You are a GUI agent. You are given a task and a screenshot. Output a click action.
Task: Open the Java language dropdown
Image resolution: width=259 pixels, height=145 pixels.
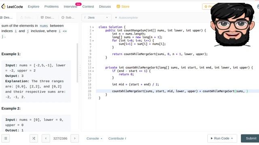click(96, 17)
